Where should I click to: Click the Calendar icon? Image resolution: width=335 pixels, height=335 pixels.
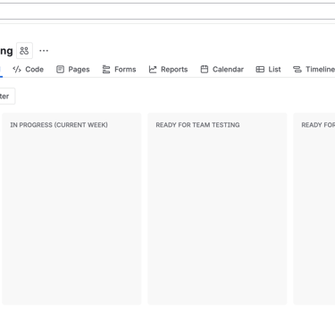tap(205, 70)
